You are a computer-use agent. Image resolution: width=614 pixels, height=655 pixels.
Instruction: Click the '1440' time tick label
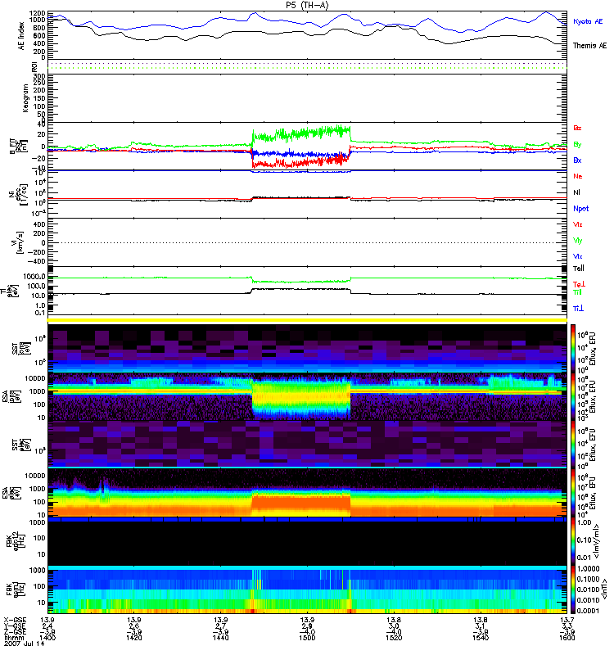(220, 638)
